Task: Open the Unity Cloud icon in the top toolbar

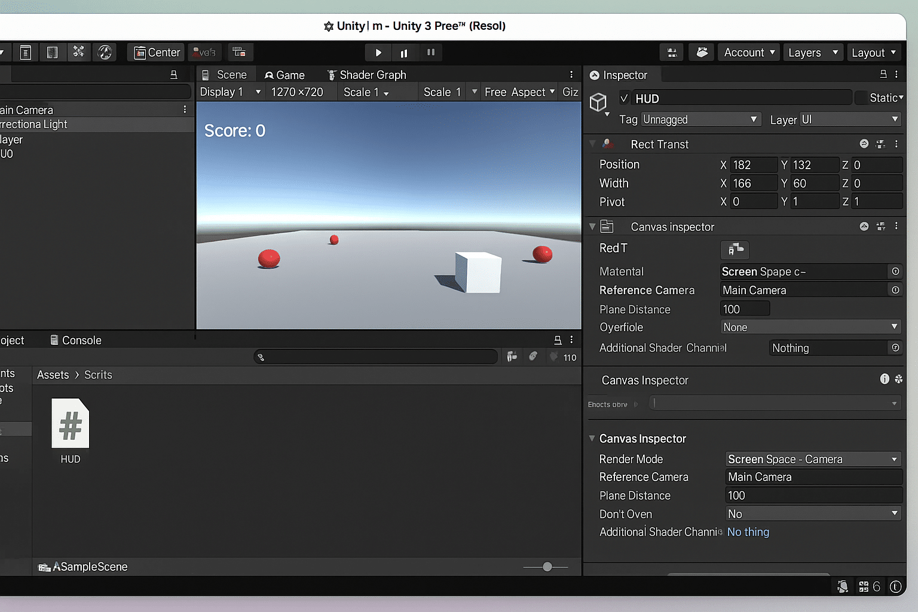Action: pos(701,52)
